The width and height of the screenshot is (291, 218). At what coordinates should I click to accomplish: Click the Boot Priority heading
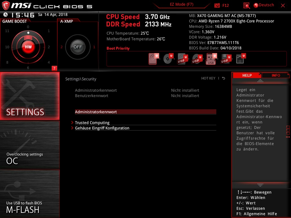pos(118,48)
